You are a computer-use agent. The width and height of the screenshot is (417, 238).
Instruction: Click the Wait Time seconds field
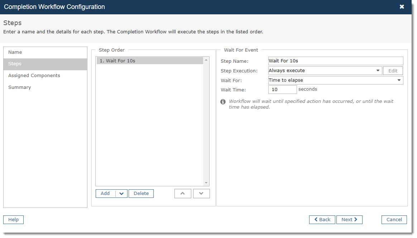282,90
